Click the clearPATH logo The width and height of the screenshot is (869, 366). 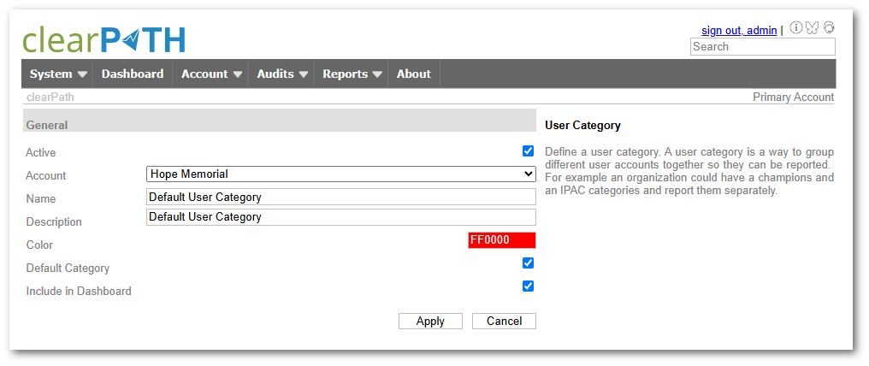[x=103, y=40]
